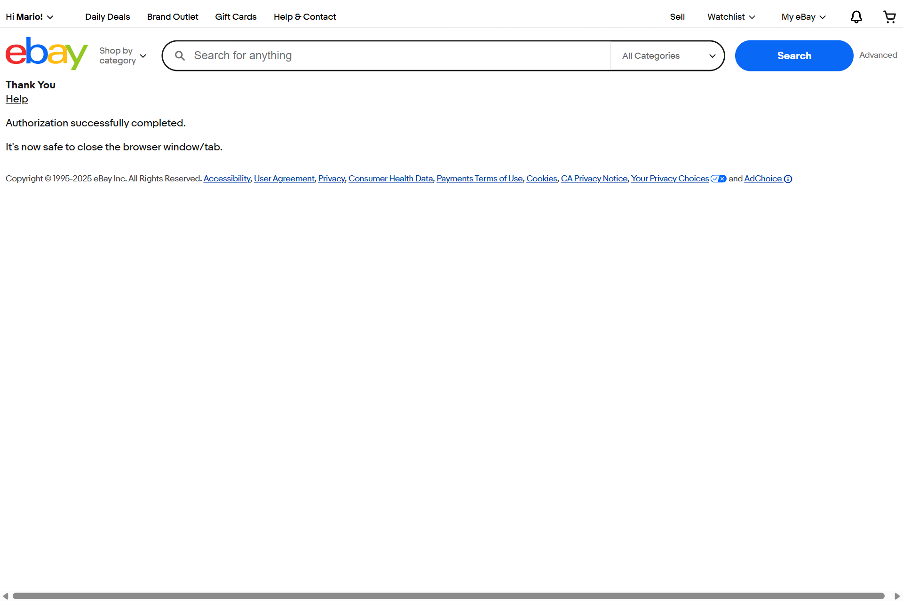Image resolution: width=903 pixels, height=601 pixels.
Task: Expand the Hi Mario account menu
Action: click(29, 16)
